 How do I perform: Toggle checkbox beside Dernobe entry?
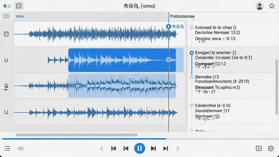[x=192, y=77]
